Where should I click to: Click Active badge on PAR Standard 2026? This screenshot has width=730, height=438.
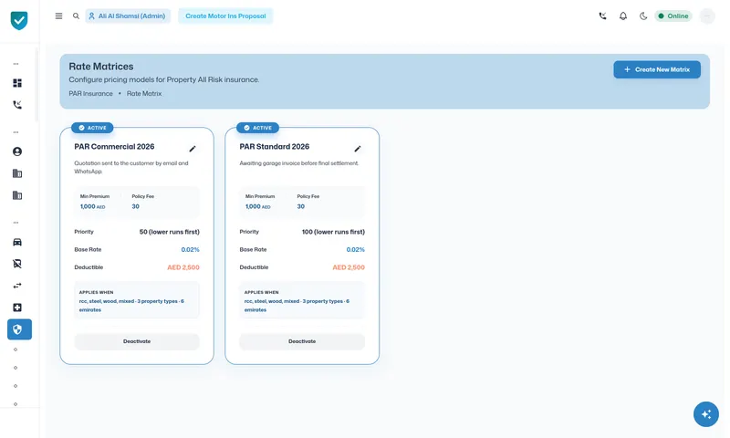point(257,128)
